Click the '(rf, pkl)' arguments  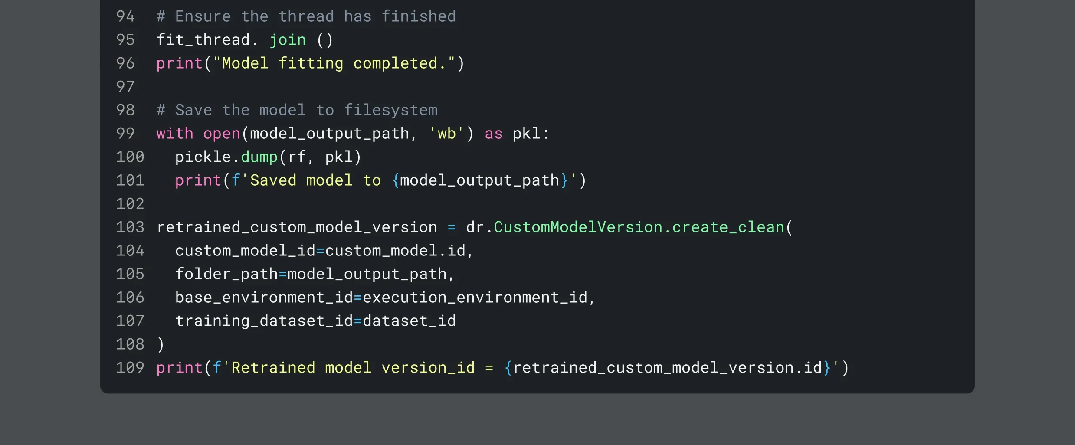tap(320, 157)
